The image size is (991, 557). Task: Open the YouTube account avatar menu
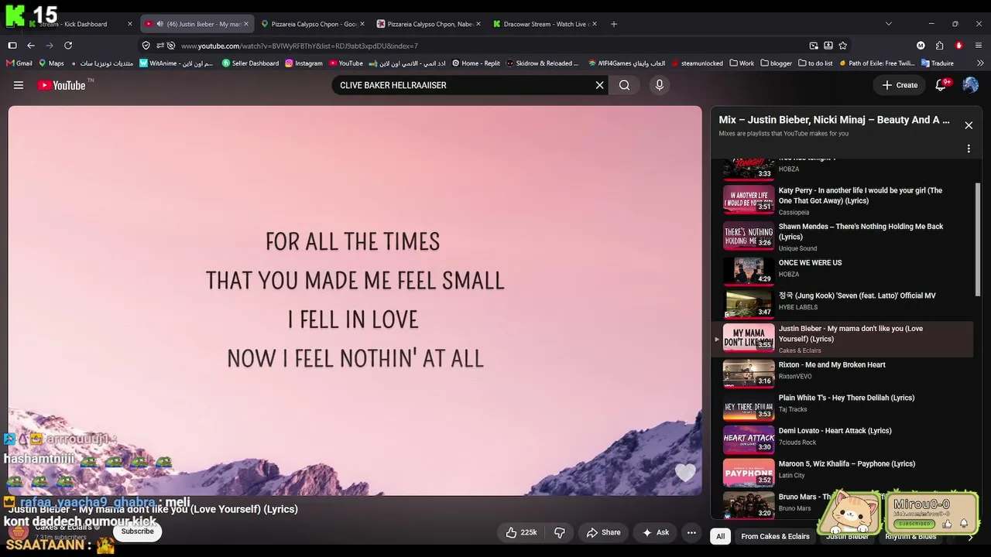pyautogui.click(x=970, y=85)
